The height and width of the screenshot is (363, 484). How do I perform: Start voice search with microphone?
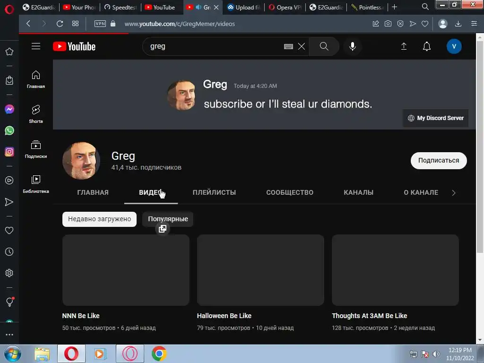tap(352, 46)
